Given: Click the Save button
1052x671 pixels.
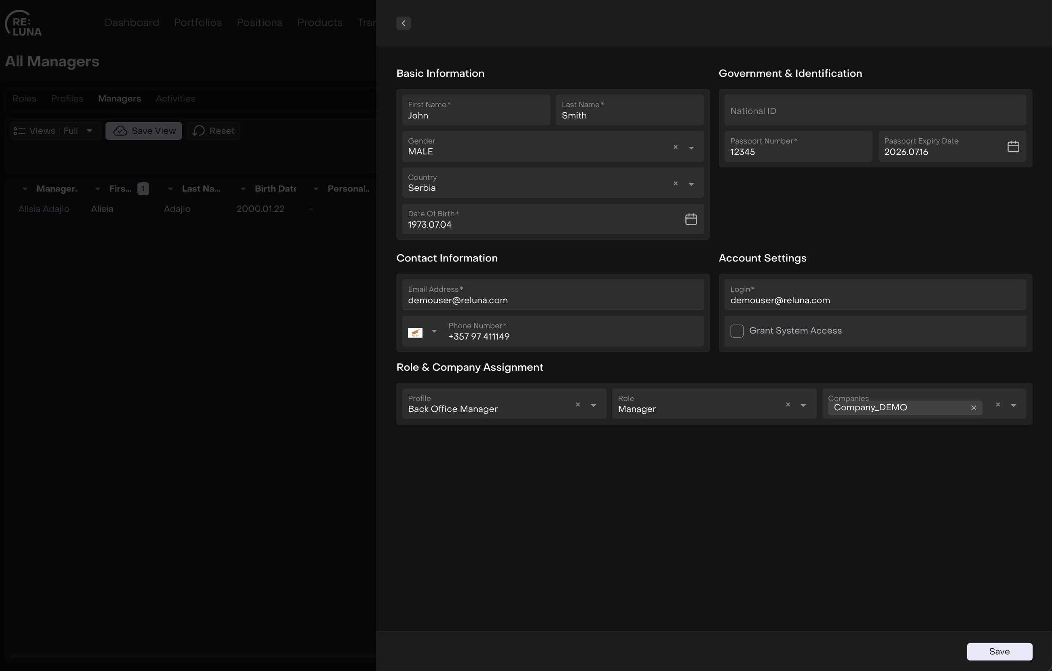Looking at the screenshot, I should pos(999,651).
